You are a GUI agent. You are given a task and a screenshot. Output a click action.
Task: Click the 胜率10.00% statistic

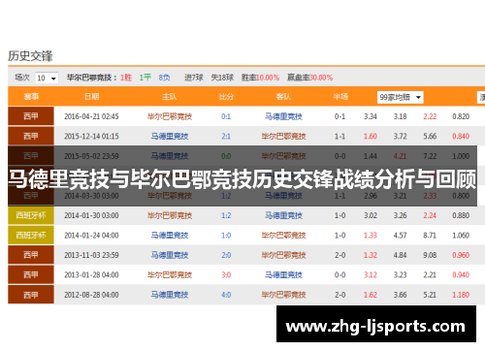click(x=260, y=78)
